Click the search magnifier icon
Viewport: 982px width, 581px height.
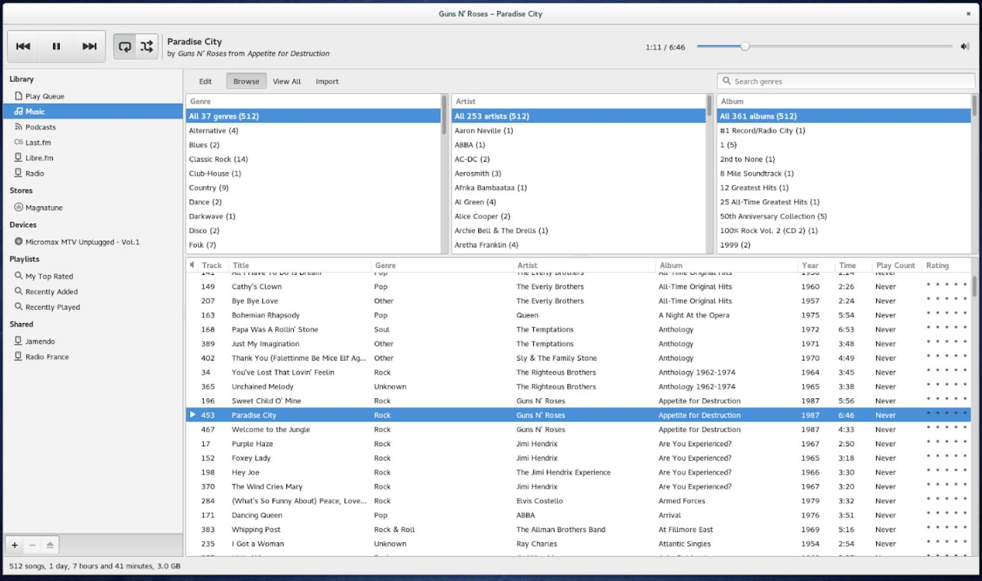(x=726, y=81)
